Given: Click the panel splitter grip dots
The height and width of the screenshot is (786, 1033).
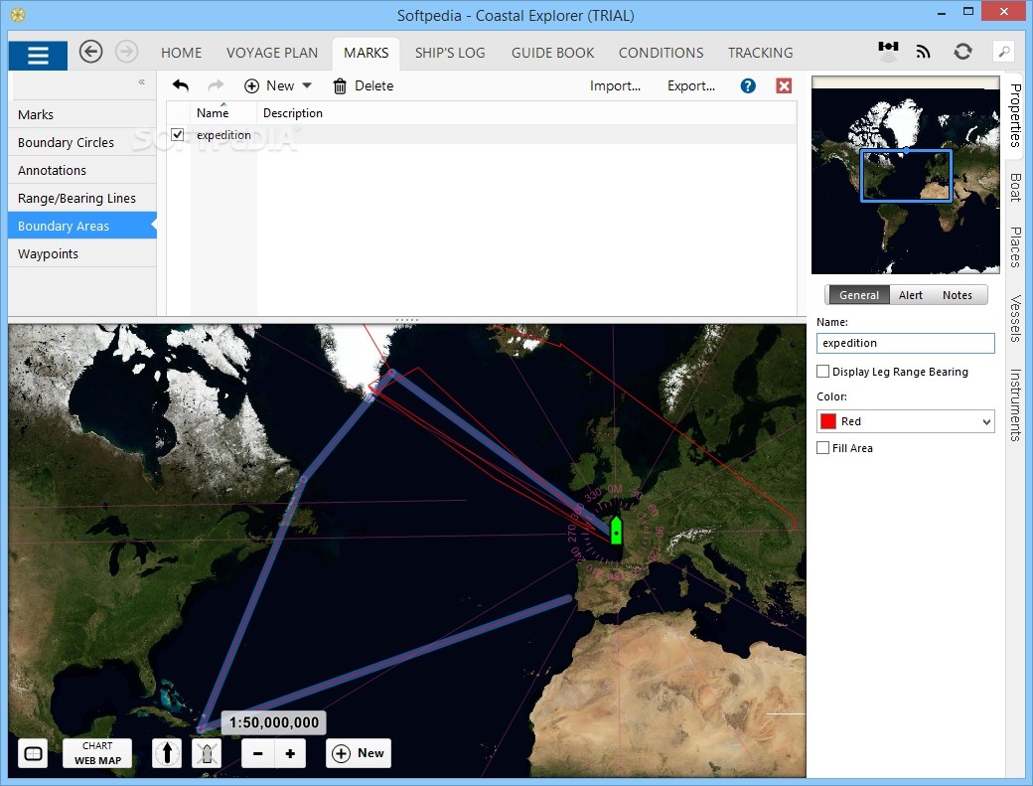Looking at the screenshot, I should (x=406, y=320).
